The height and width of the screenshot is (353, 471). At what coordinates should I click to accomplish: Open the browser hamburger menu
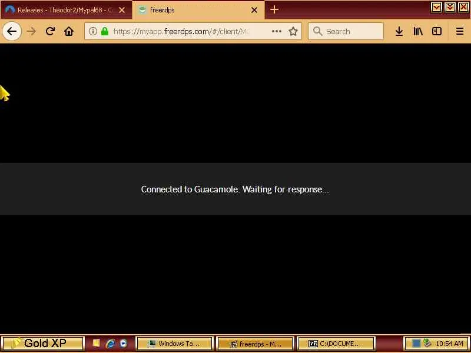point(460,31)
